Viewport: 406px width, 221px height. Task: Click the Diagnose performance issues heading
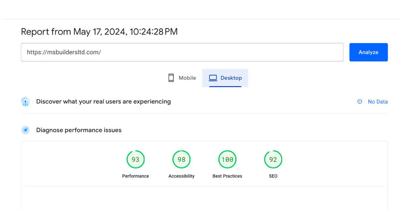click(x=79, y=130)
